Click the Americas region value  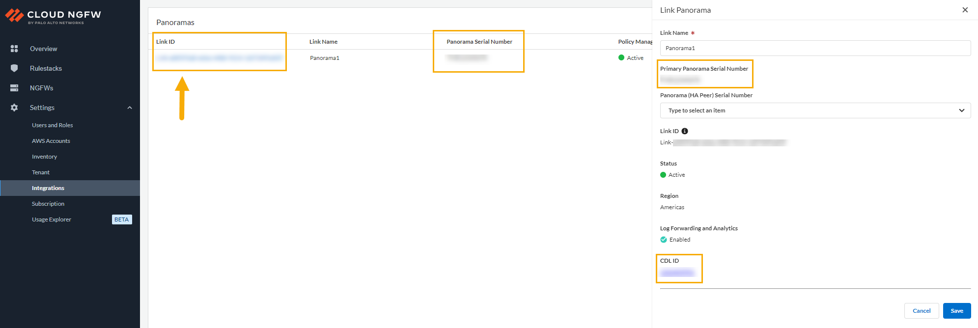672,207
